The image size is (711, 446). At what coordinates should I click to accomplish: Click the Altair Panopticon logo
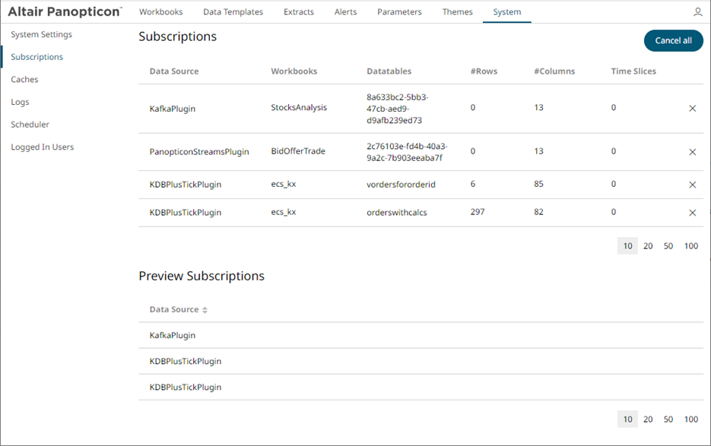point(64,12)
